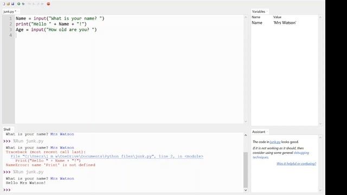Click the last Shell prompt at the bottom
The image size is (347, 195).
click(7, 190)
